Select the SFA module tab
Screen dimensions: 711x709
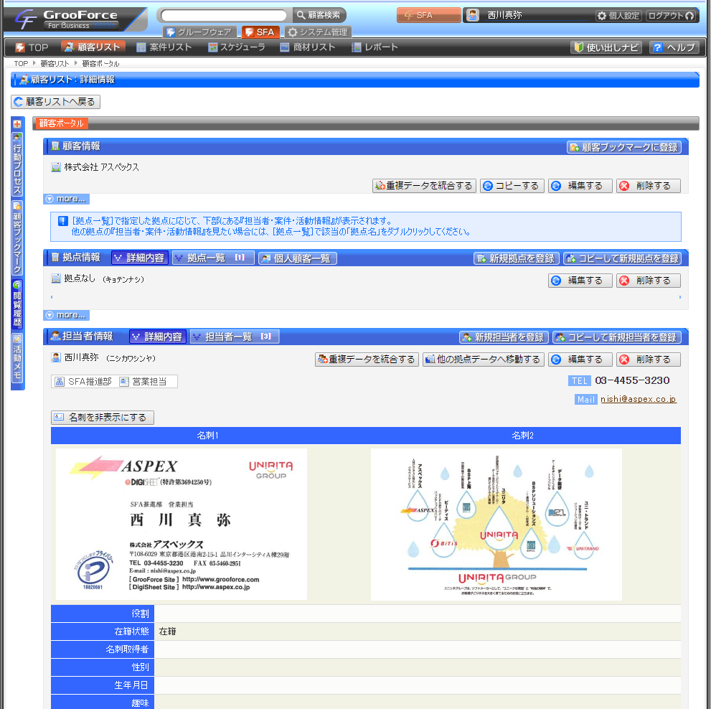click(260, 32)
